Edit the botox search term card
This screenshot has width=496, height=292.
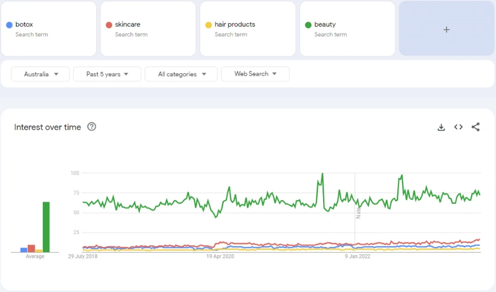click(x=49, y=29)
